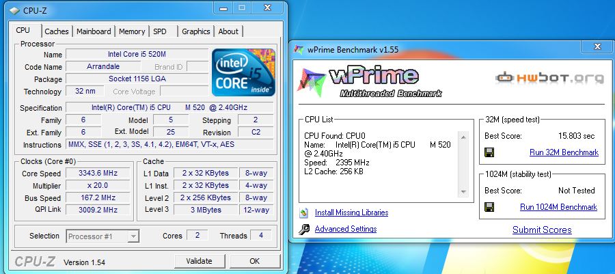
Task: Click the QPI Link value 3009.2 MHz
Action: (x=98, y=210)
